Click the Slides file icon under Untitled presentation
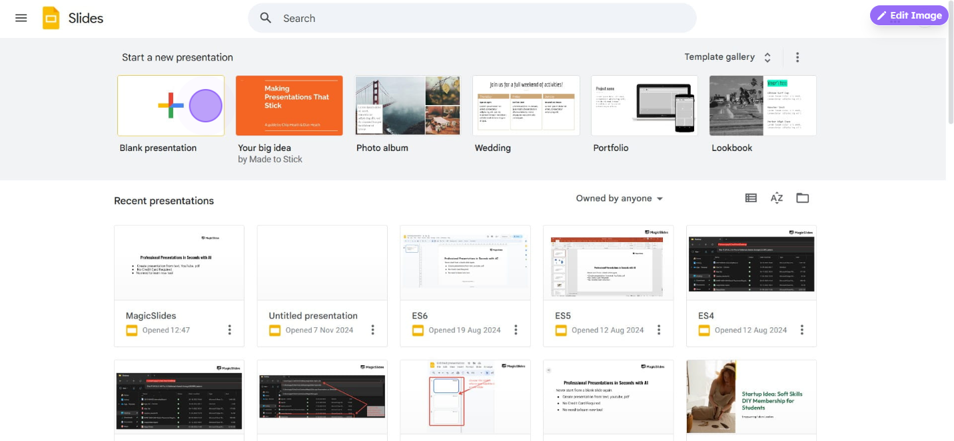 (275, 331)
